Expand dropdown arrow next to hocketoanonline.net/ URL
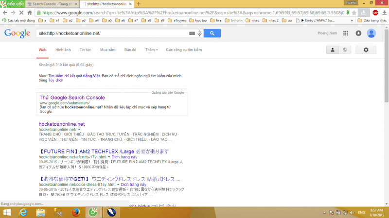Viewport: 389px width, 218px height. [79, 130]
